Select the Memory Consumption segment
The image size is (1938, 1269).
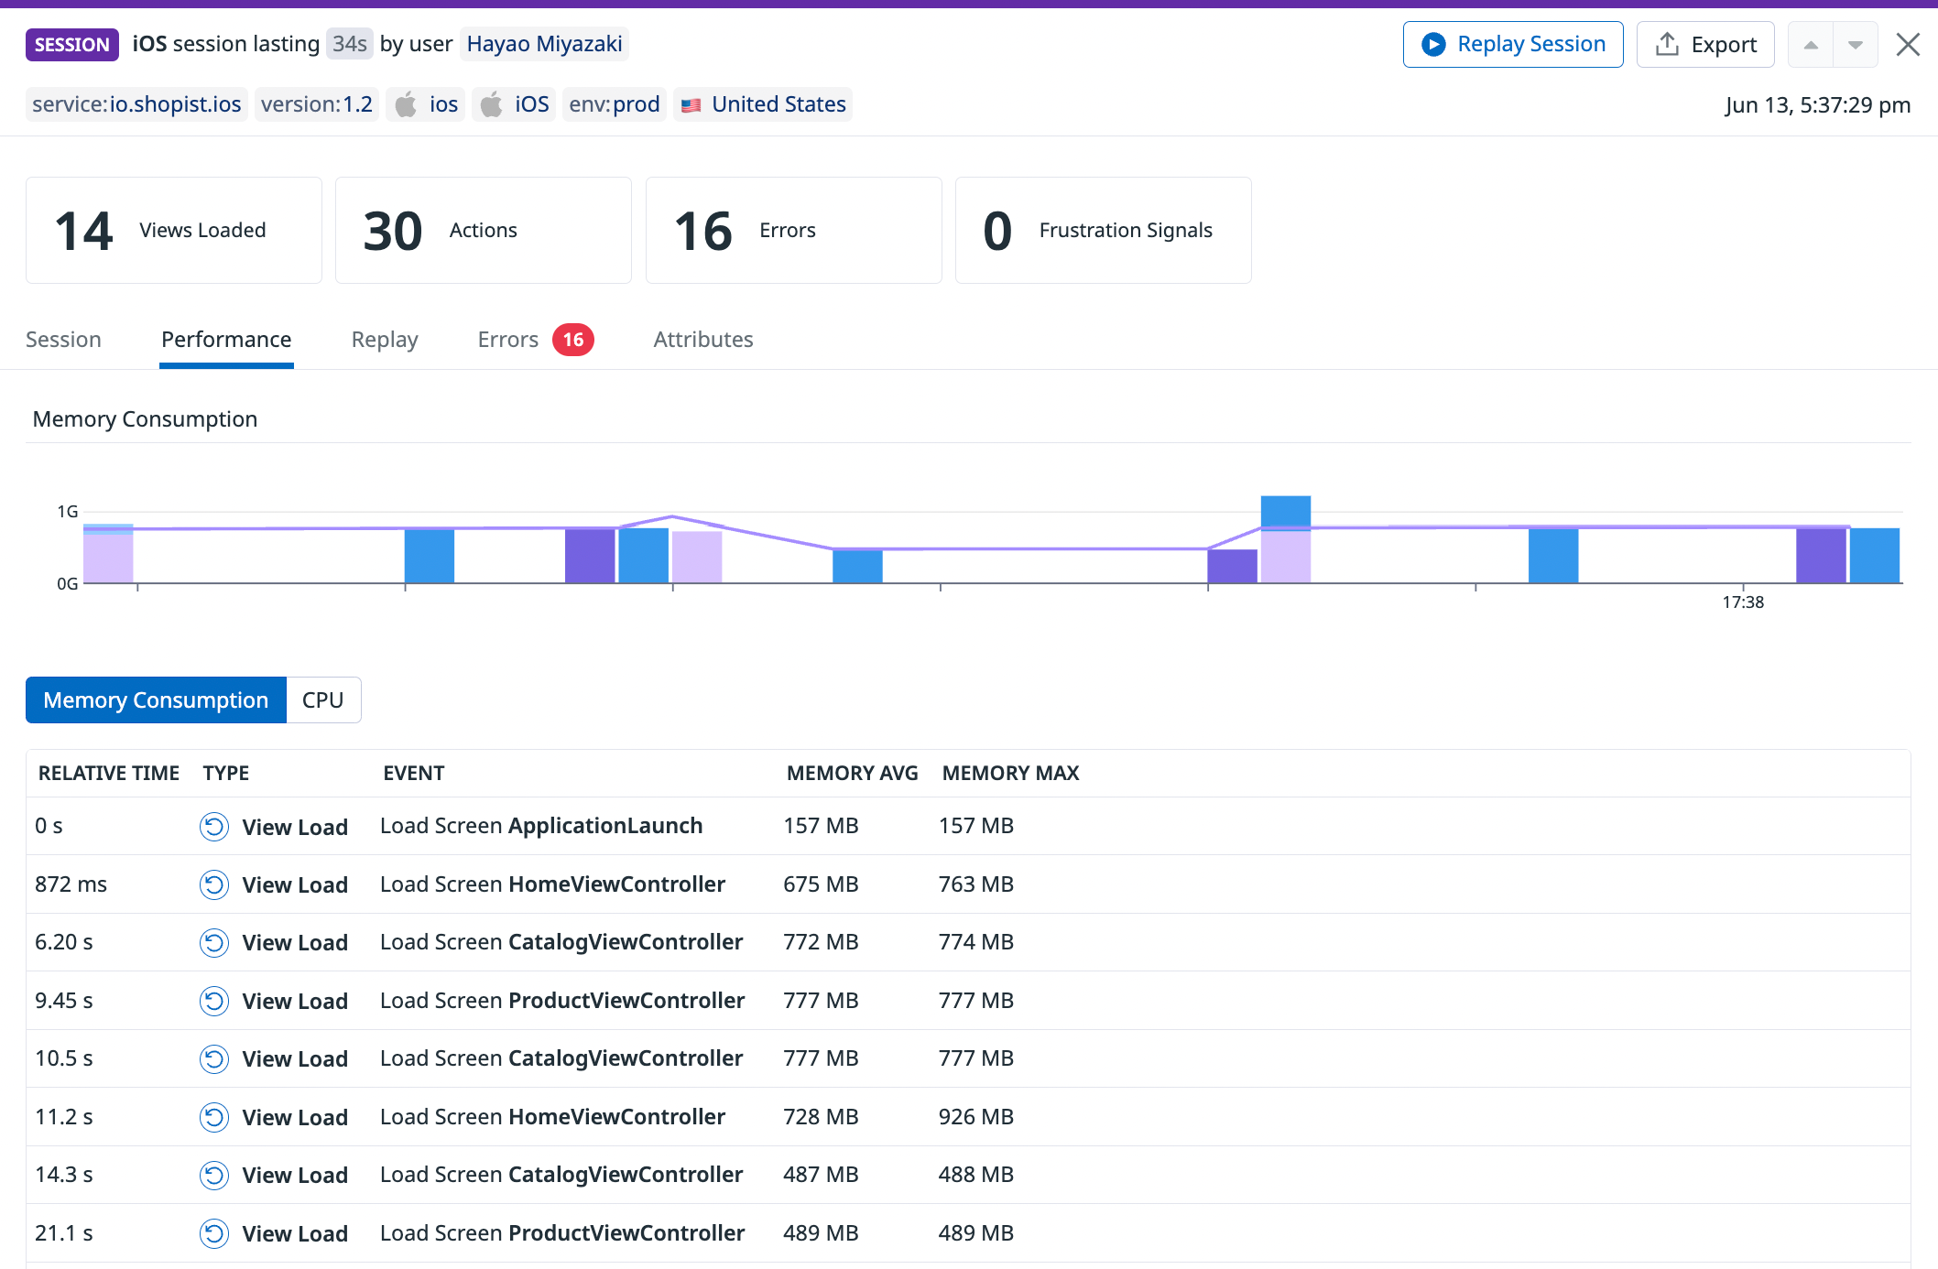coord(155,700)
